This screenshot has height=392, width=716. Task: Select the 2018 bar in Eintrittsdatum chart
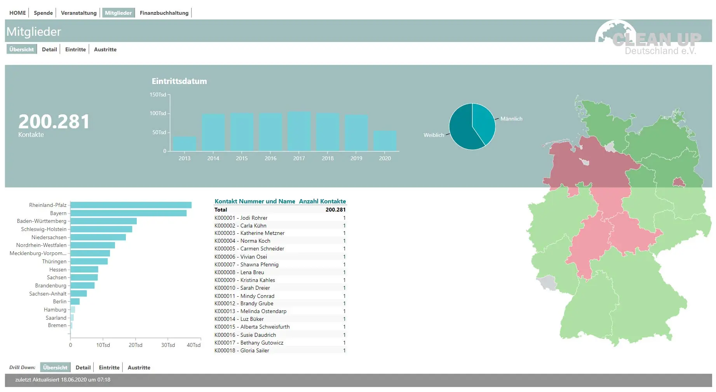coord(328,132)
